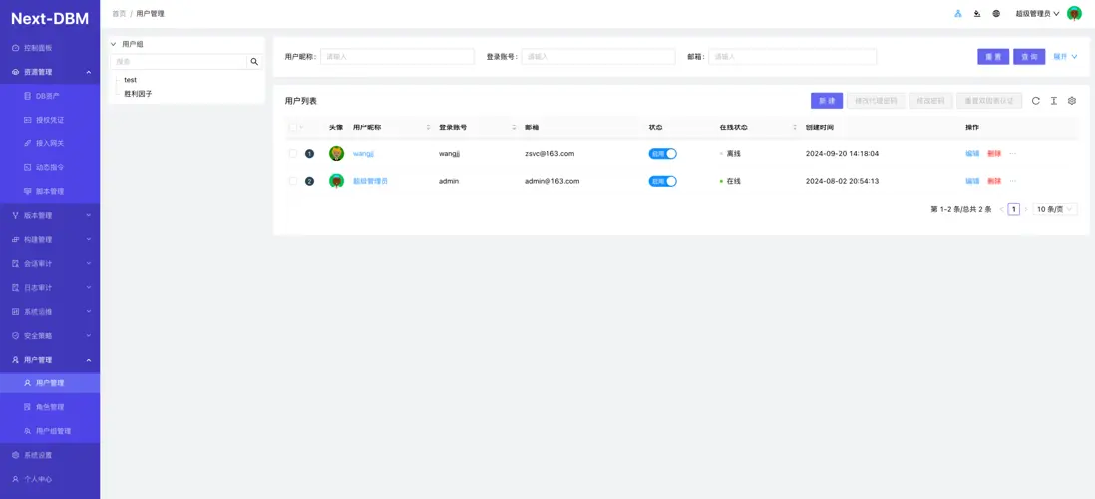The height and width of the screenshot is (499, 1095).
Task: Focus the 登录账号 input field
Action: (598, 57)
